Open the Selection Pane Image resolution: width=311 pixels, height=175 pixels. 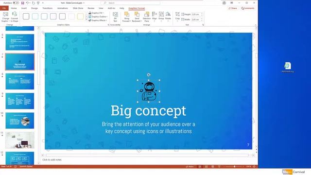point(147,17)
